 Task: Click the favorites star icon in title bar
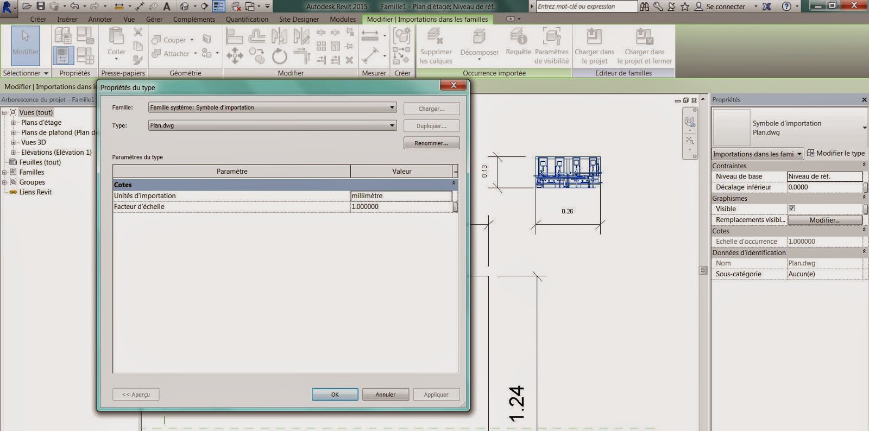[x=685, y=7]
